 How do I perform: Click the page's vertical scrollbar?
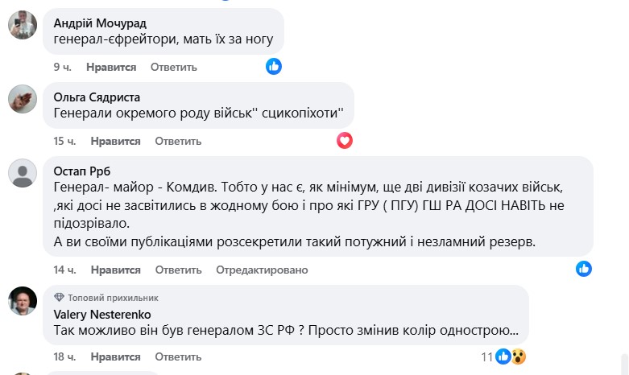624,362
